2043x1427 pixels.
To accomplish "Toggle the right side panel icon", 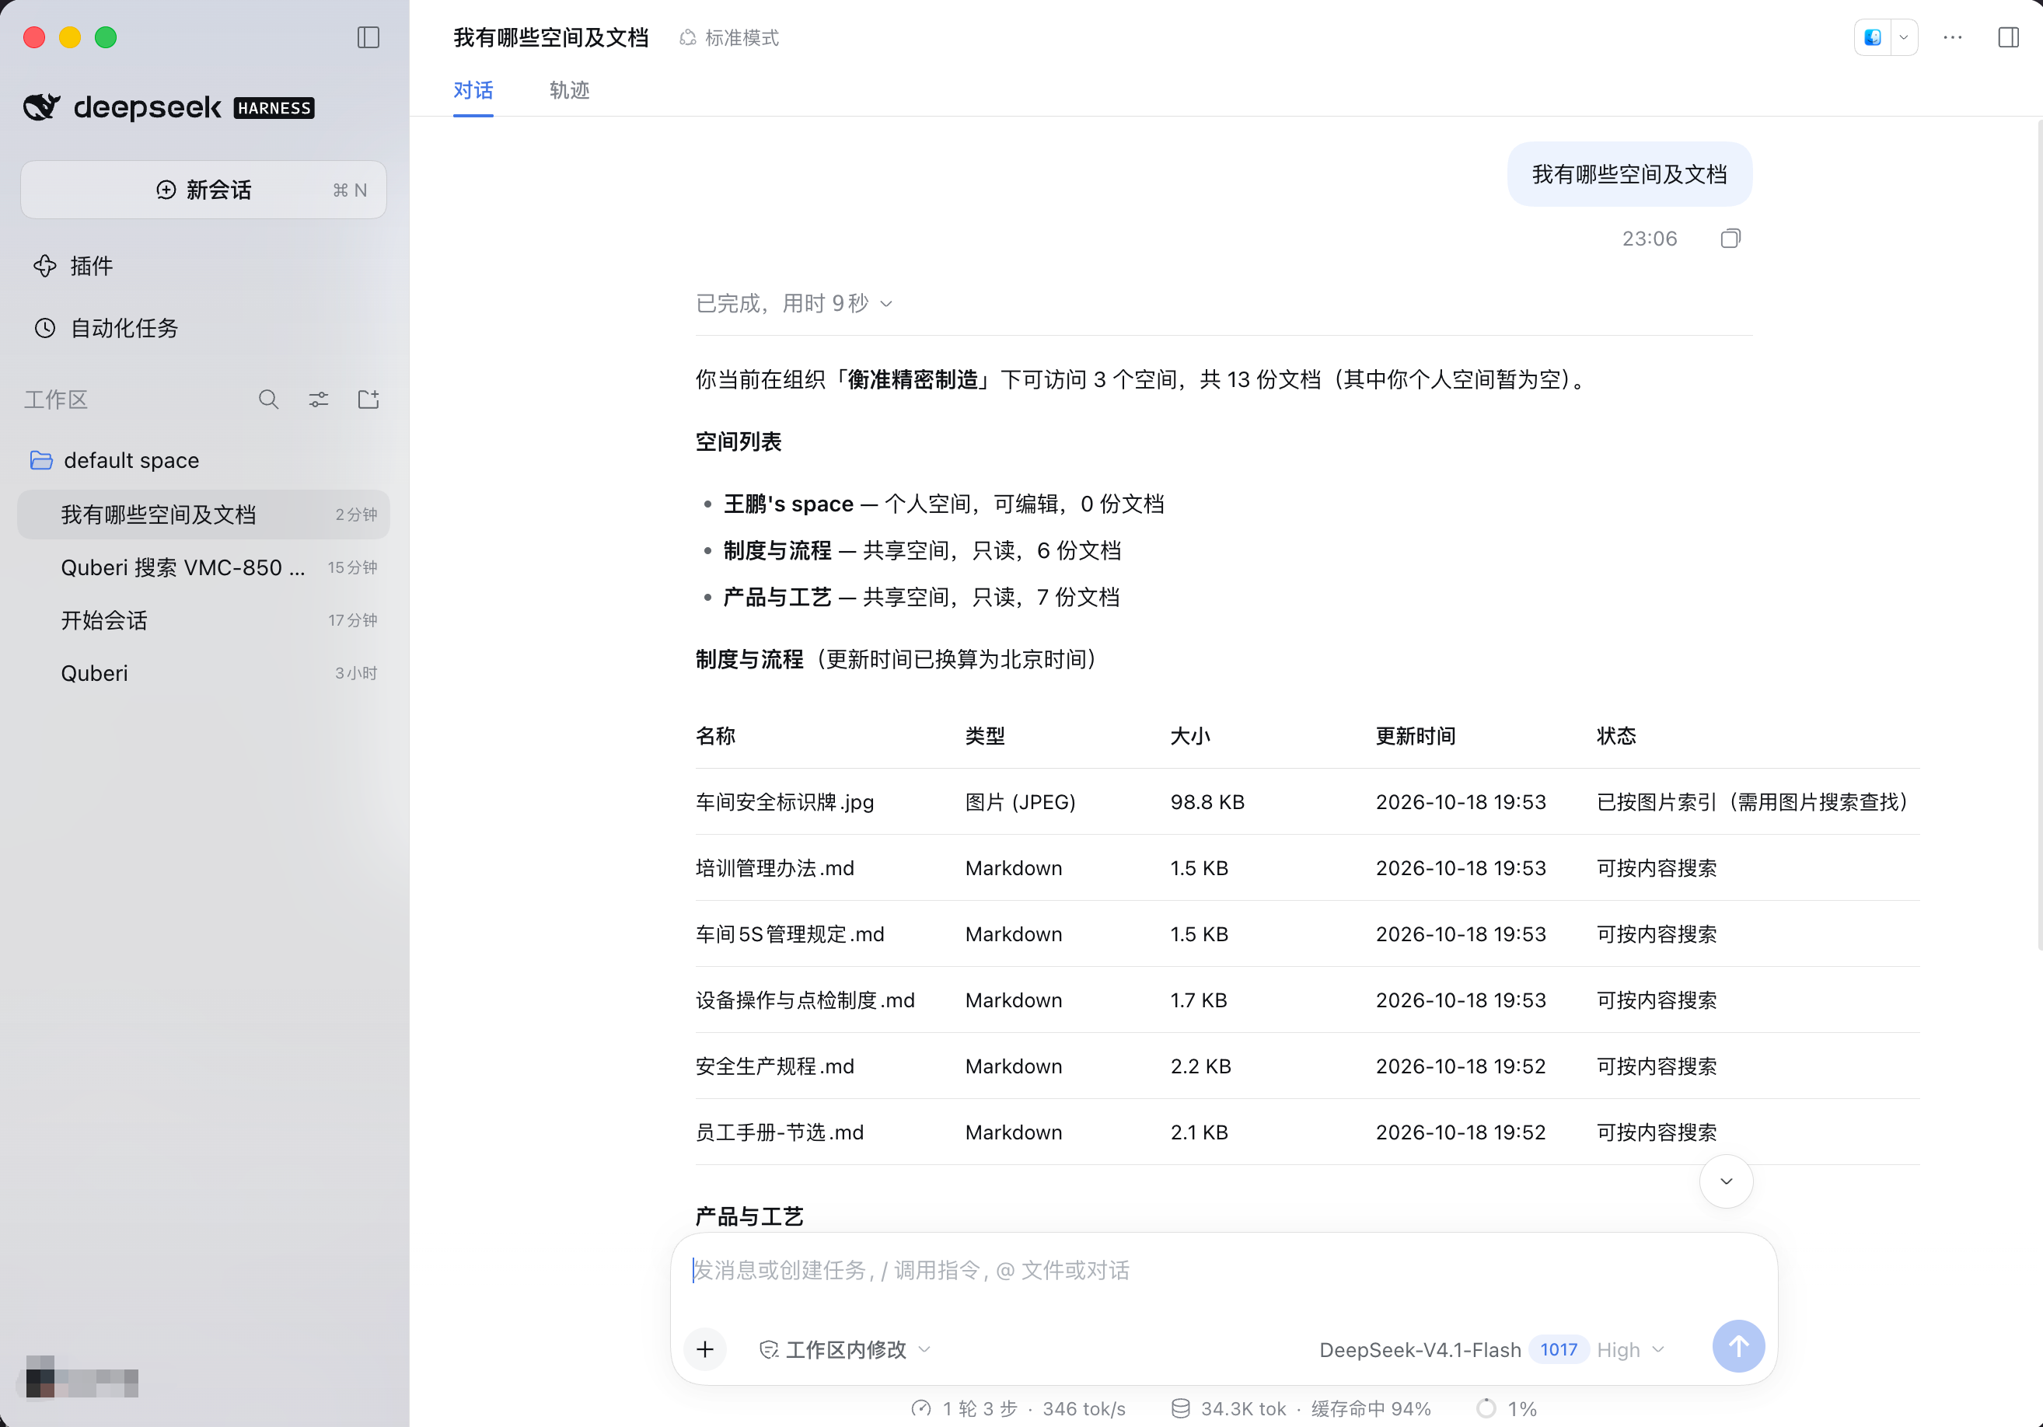I will click(x=2008, y=37).
